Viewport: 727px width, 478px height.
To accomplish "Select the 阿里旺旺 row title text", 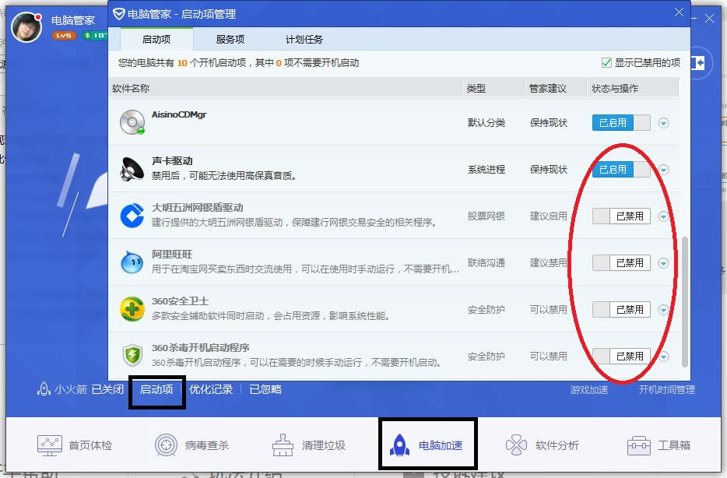I will tap(172, 254).
